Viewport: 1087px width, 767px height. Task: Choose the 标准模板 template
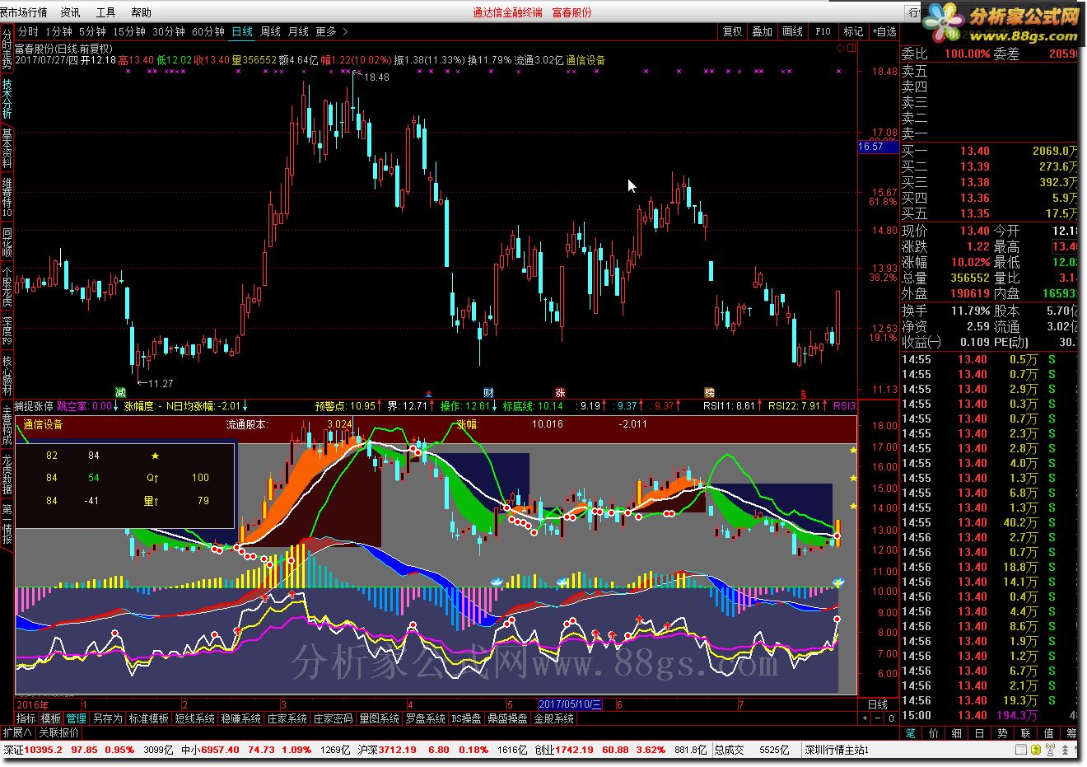(148, 719)
